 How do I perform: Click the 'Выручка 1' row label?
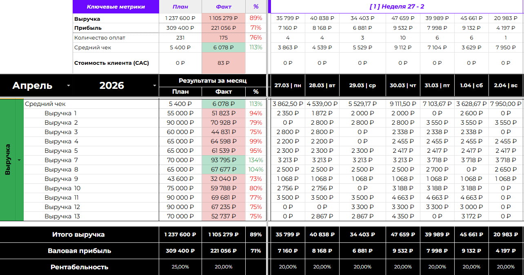tap(60, 113)
